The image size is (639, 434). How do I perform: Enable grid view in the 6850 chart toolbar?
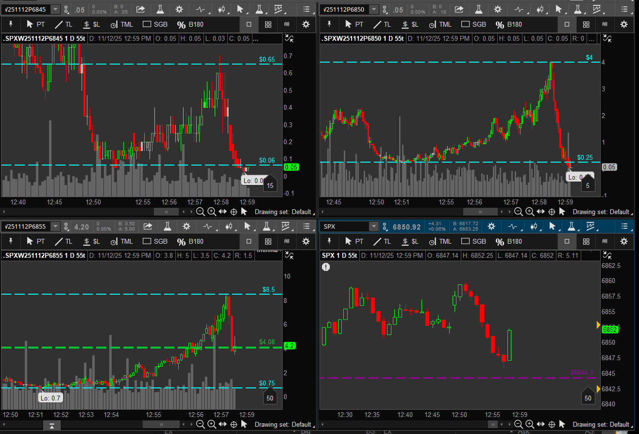(586, 24)
